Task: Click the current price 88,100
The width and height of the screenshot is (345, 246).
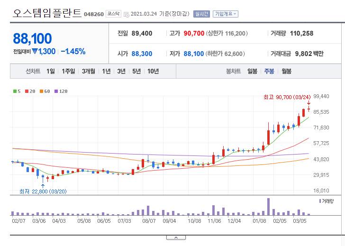Action: point(32,38)
